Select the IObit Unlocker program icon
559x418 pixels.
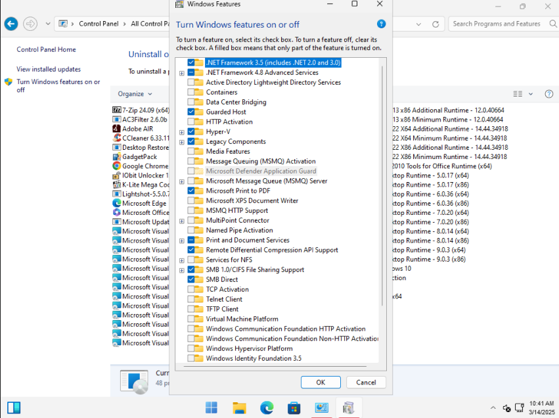click(116, 175)
